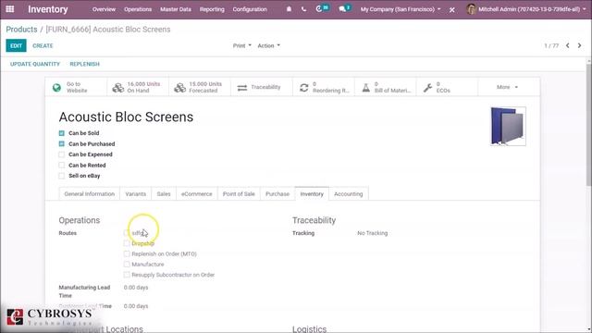Select the Inventory tab
The height and width of the screenshot is (333, 592).
312,193
